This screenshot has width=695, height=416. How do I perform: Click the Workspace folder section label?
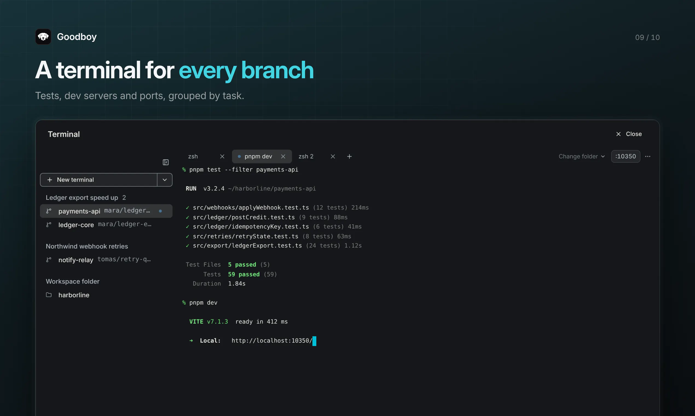tap(73, 281)
